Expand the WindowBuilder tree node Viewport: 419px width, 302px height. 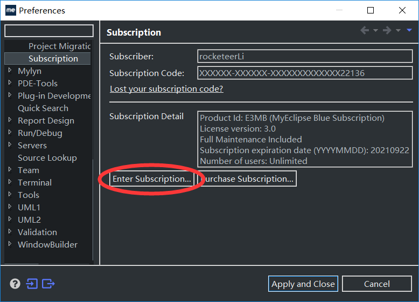(10, 244)
